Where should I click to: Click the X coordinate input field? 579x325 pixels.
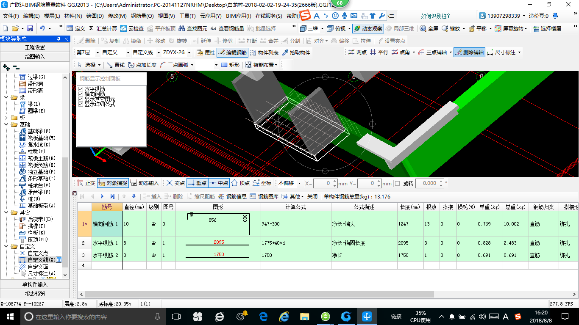(326, 183)
